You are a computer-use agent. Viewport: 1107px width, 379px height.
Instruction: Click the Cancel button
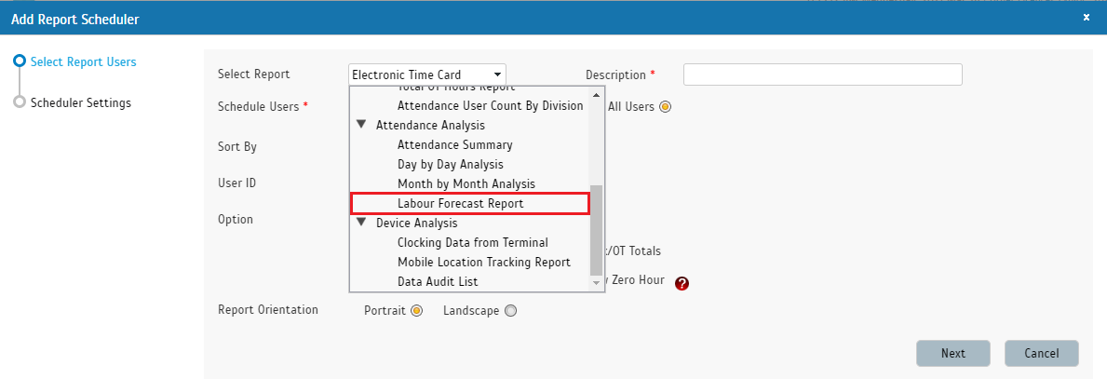point(1041,353)
